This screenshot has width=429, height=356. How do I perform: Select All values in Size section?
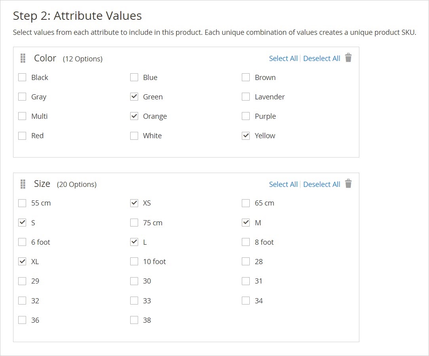pos(283,185)
